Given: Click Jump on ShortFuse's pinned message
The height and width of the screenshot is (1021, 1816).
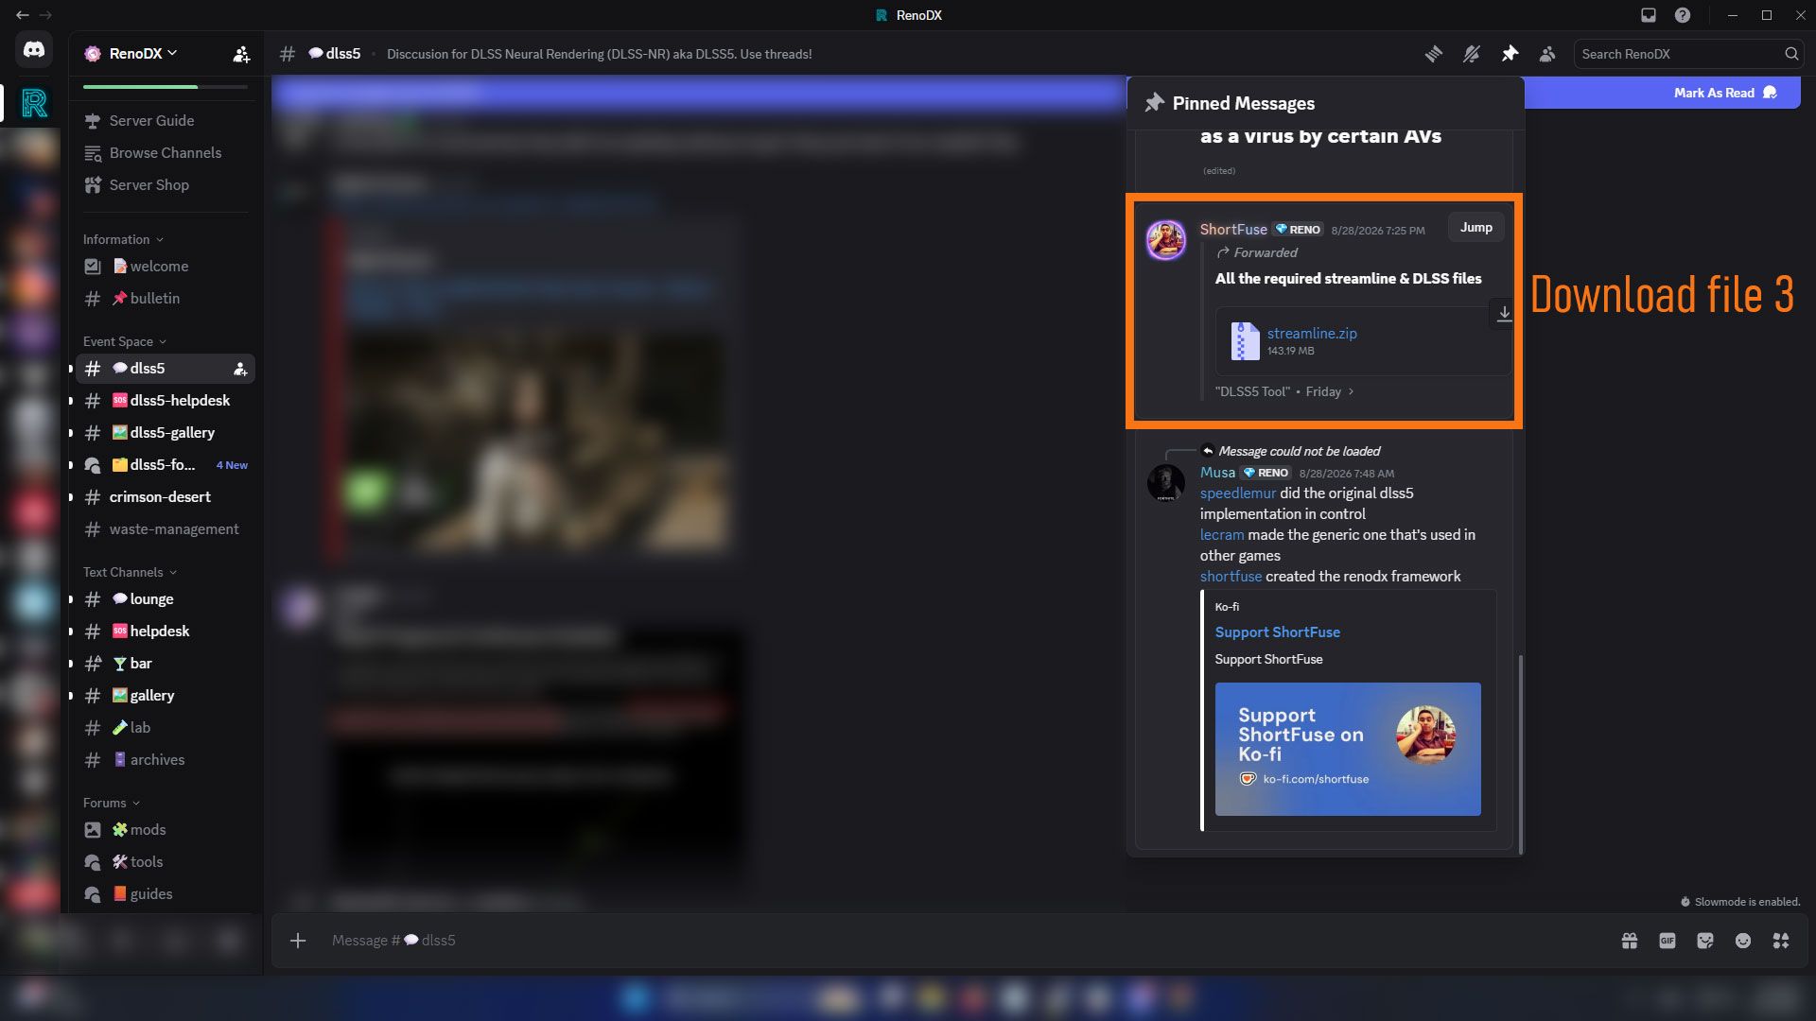Looking at the screenshot, I should (1475, 228).
